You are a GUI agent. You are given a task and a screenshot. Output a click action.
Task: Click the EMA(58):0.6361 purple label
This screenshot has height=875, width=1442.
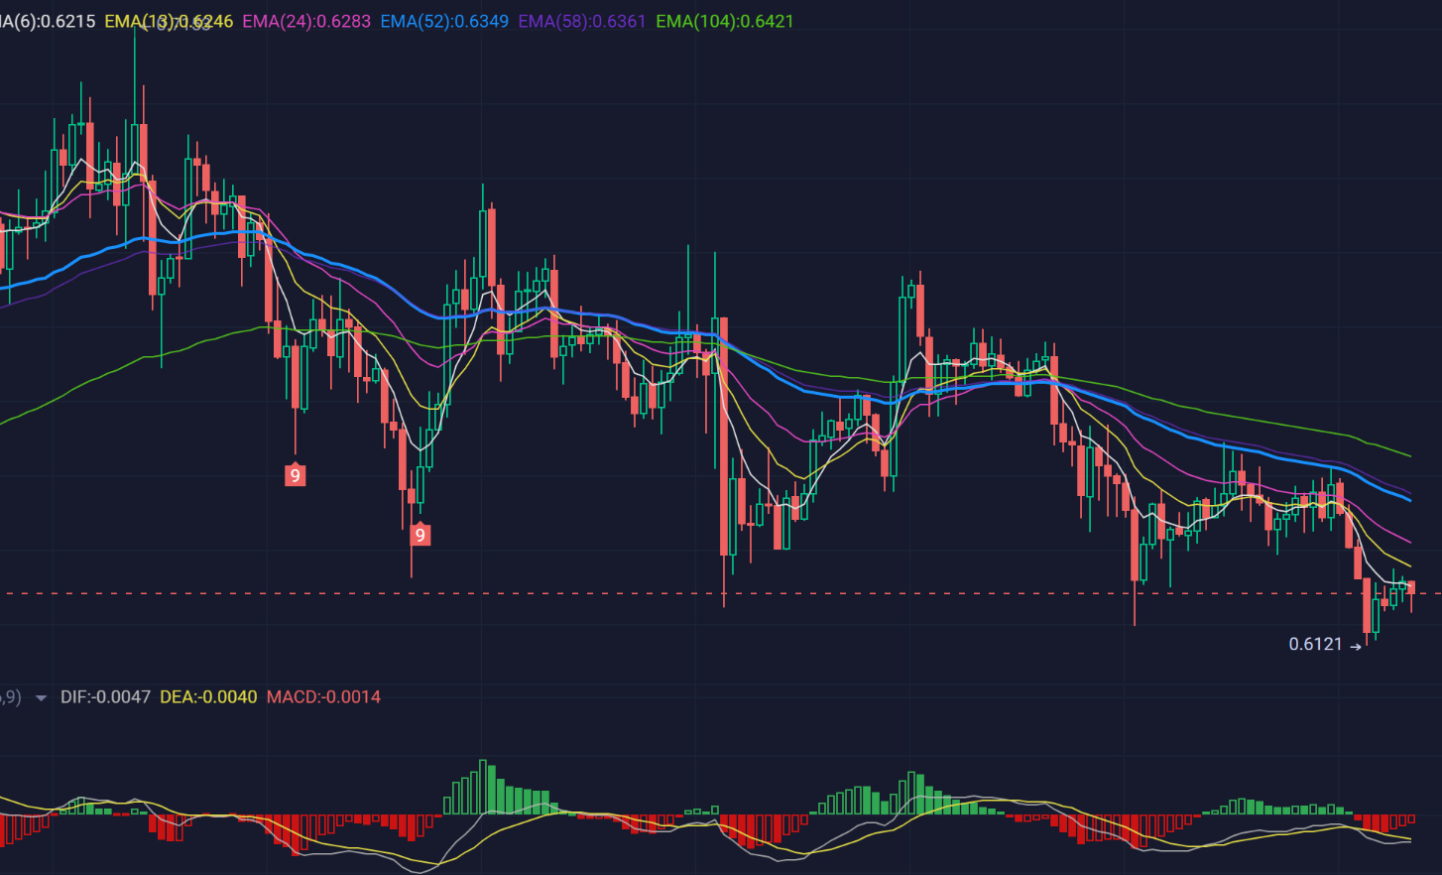pyautogui.click(x=582, y=21)
